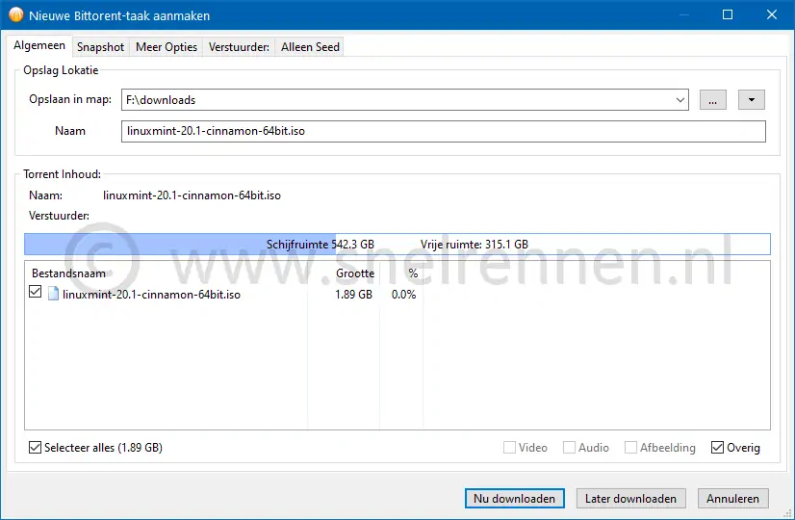Click the Later downloaden button
Screen dimensions: 795x520
[x=630, y=498]
